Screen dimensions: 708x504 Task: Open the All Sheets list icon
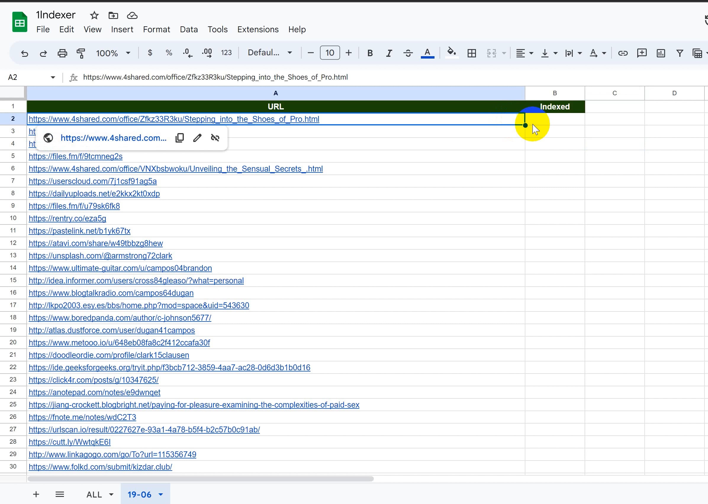tap(59, 494)
